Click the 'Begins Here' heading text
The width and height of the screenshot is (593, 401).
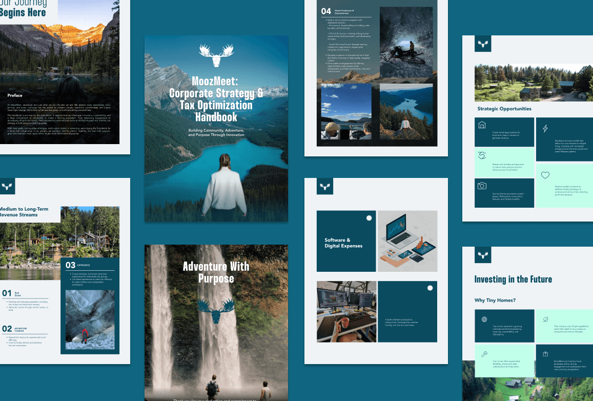[x=23, y=13]
